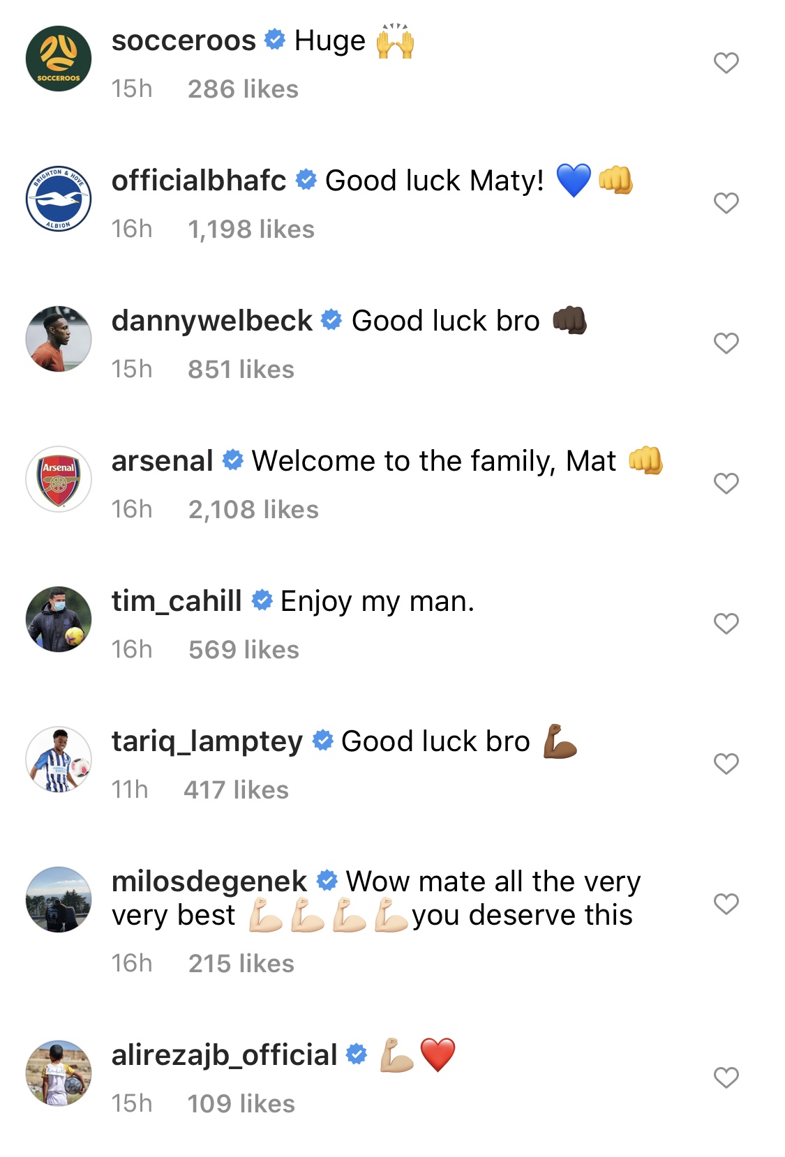View 851 likes on dannywelbeck comment
Screen dimensions: 785x1157
tap(241, 370)
